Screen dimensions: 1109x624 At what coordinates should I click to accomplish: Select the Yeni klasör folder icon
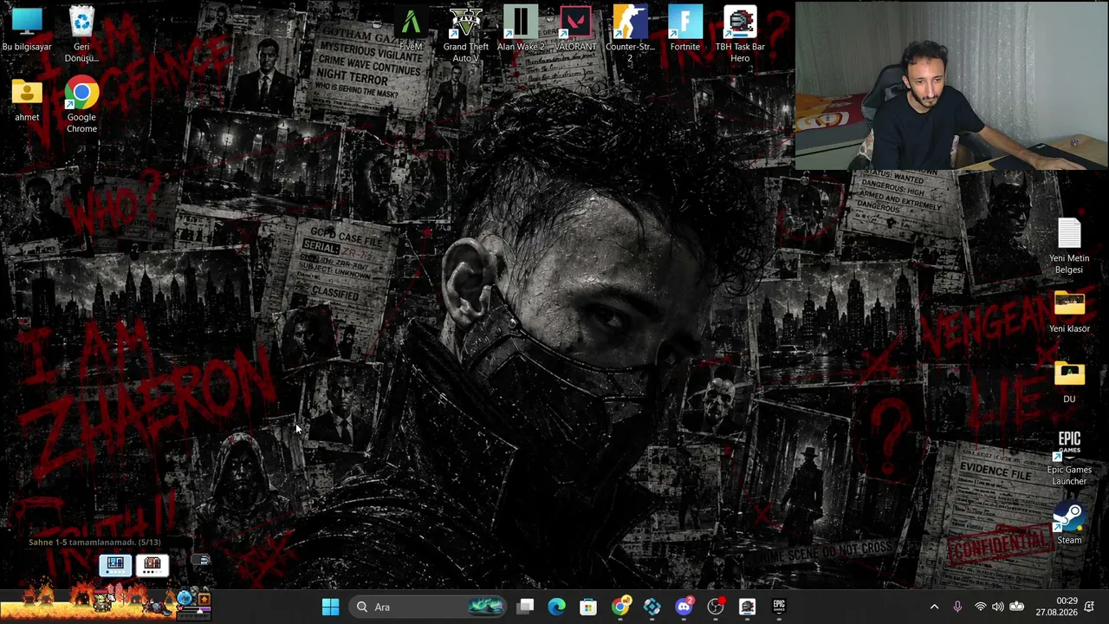[x=1069, y=312]
